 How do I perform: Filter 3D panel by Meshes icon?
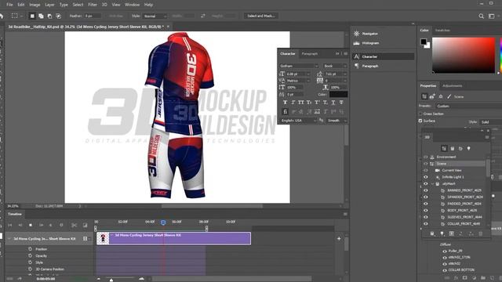pyautogui.click(x=453, y=149)
